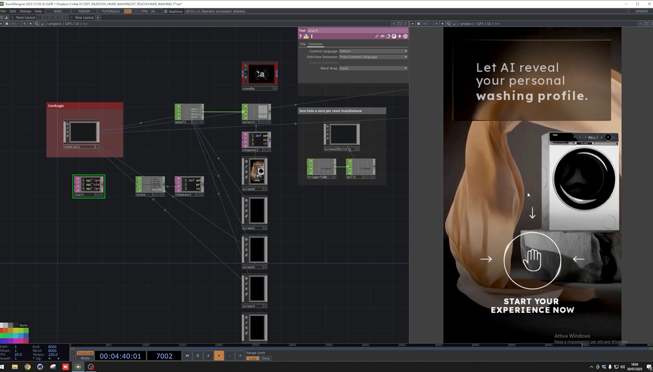This screenshot has width=653, height=372.
Task: Open Content Language dropdown
Action: point(373,51)
